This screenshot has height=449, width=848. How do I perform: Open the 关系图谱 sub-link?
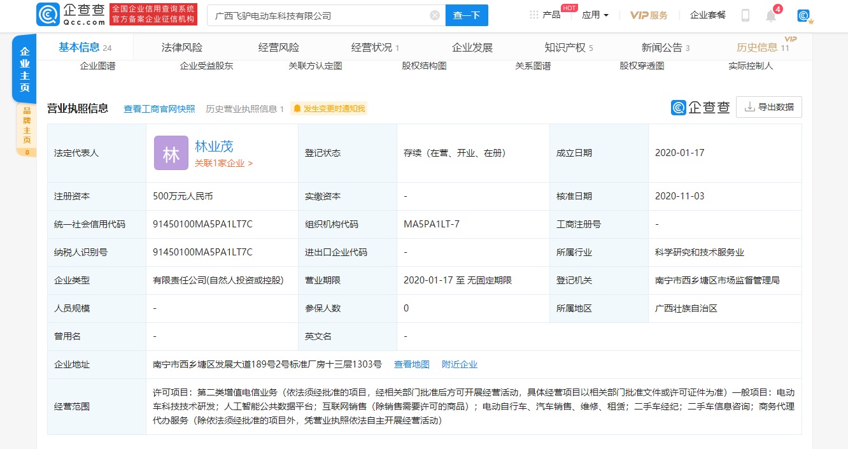click(533, 66)
